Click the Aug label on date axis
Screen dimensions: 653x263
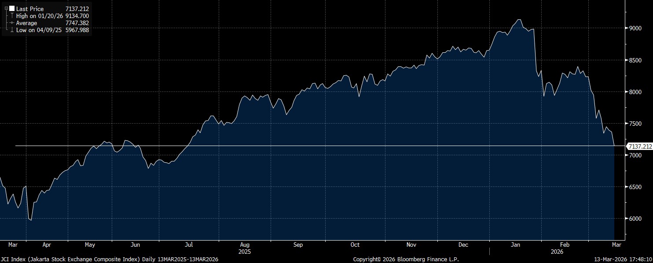[x=245, y=245]
